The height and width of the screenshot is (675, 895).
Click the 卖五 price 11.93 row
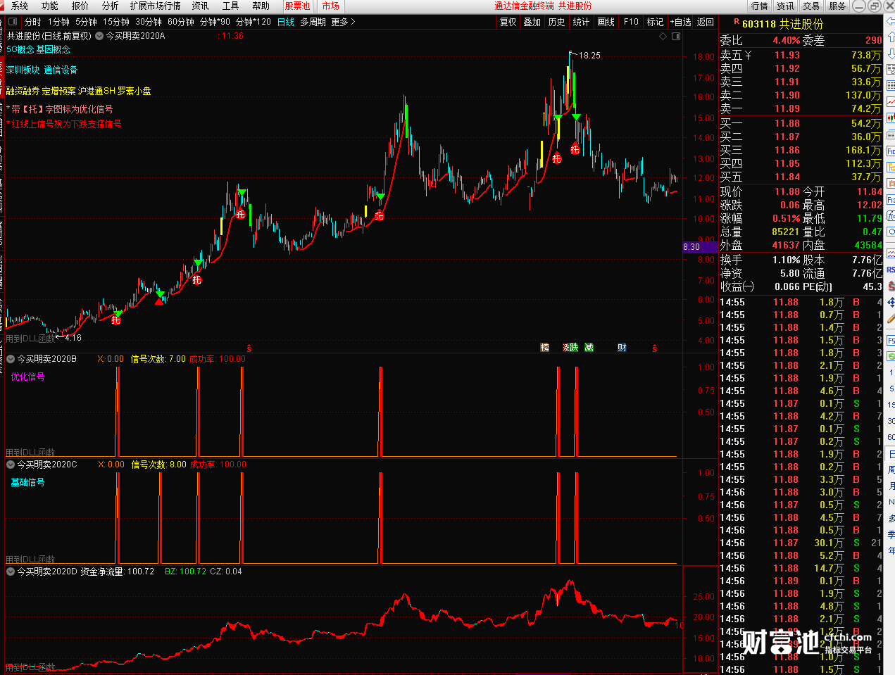(801, 55)
